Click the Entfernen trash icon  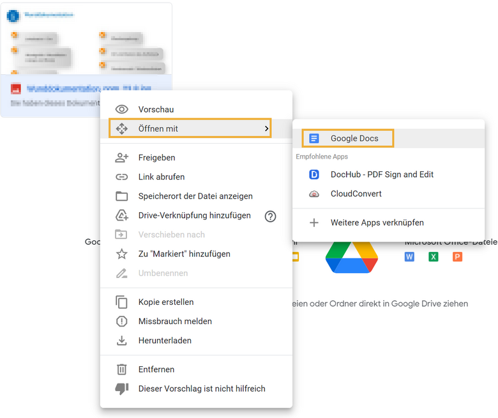point(122,369)
